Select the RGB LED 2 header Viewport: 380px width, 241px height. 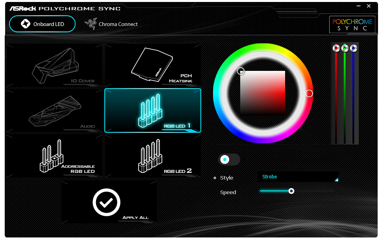tap(153, 156)
